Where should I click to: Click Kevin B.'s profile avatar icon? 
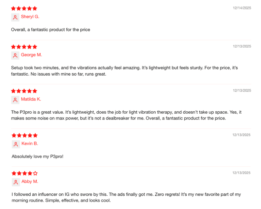16,144
